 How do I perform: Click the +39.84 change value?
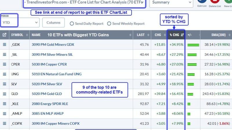160,94
